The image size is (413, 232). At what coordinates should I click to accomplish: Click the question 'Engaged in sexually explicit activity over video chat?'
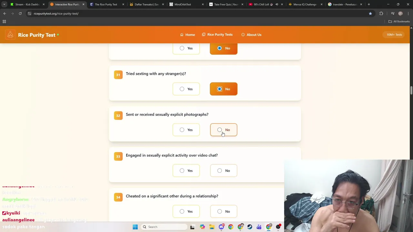click(x=172, y=155)
